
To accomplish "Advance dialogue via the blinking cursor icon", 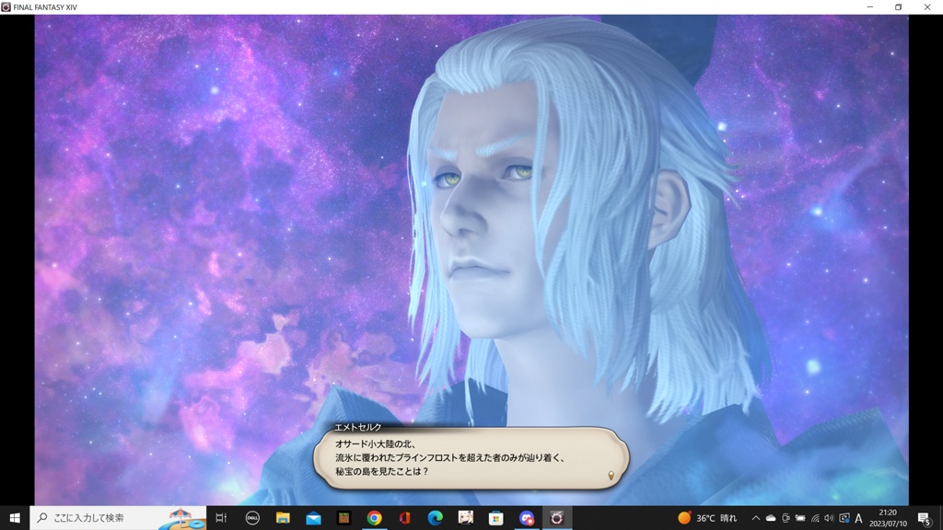I will [611, 476].
